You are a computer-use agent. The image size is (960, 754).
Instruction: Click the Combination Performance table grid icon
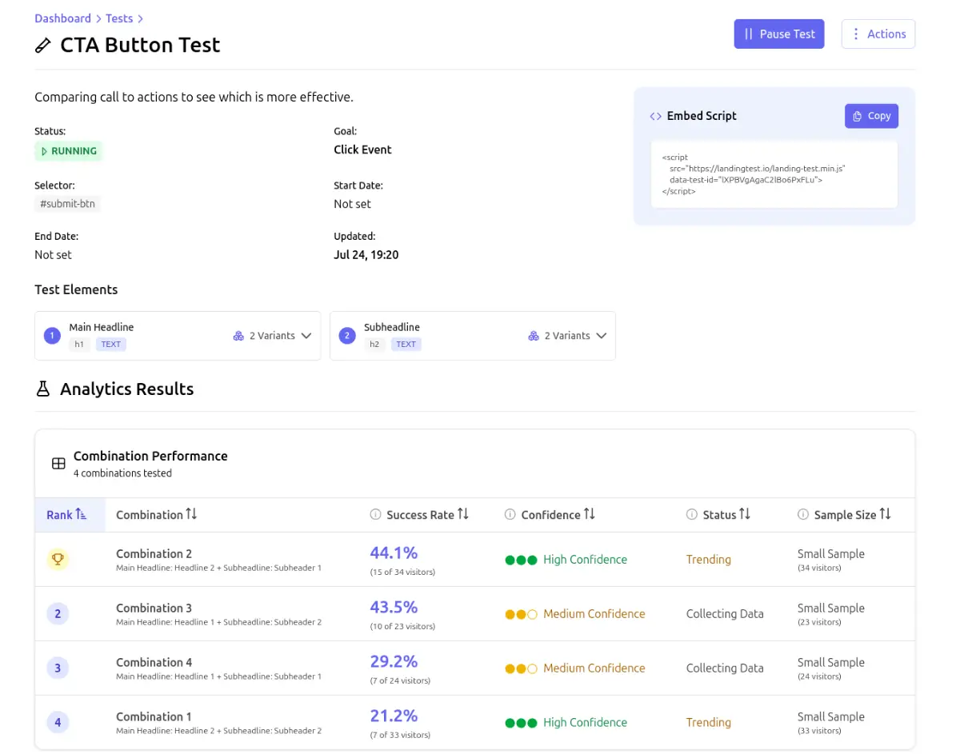(58, 464)
